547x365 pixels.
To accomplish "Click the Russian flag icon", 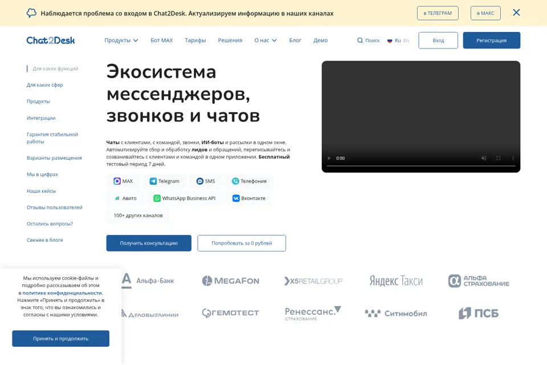I will point(390,40).
